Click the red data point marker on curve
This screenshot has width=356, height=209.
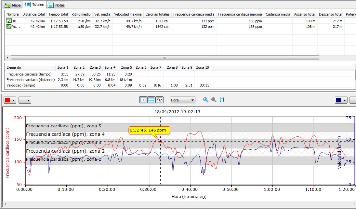click(160, 141)
